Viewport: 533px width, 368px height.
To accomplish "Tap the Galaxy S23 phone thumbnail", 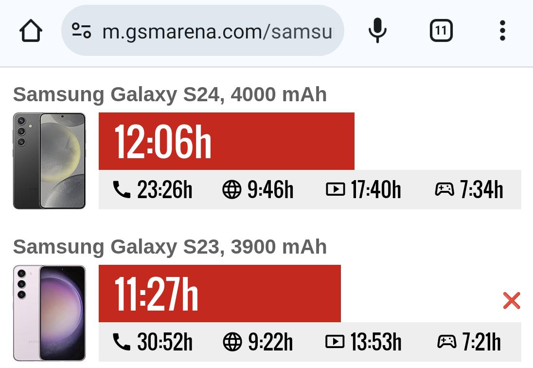I will pyautogui.click(x=50, y=313).
